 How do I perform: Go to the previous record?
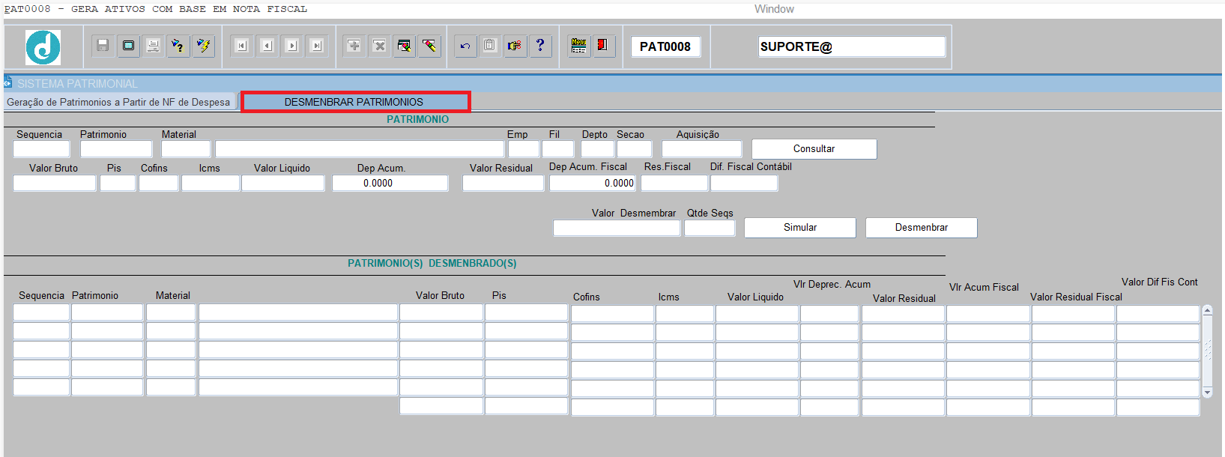[x=267, y=46]
